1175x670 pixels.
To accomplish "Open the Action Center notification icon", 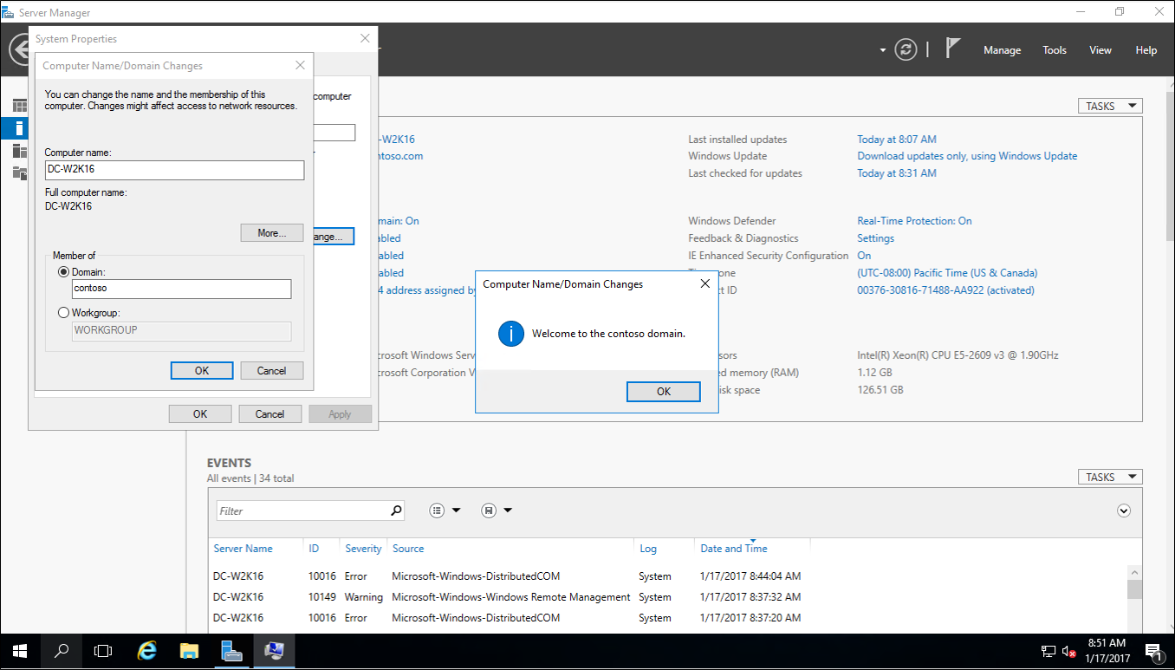I will (1153, 651).
